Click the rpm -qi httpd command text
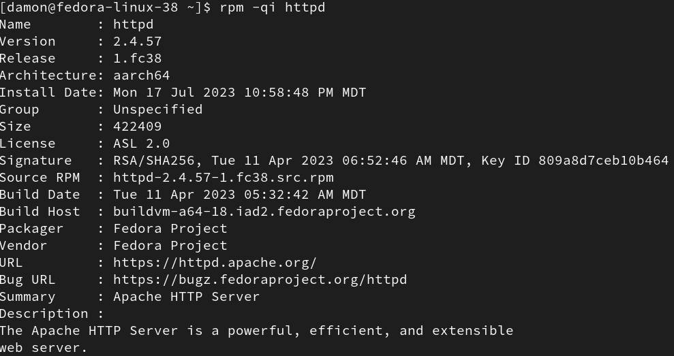Viewport: 674px width, 356px height. click(x=273, y=7)
